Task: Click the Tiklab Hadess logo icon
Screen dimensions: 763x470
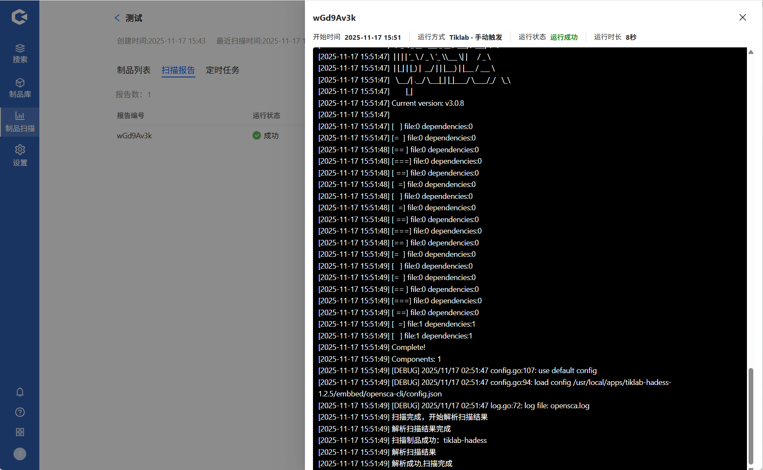Action: point(19,17)
